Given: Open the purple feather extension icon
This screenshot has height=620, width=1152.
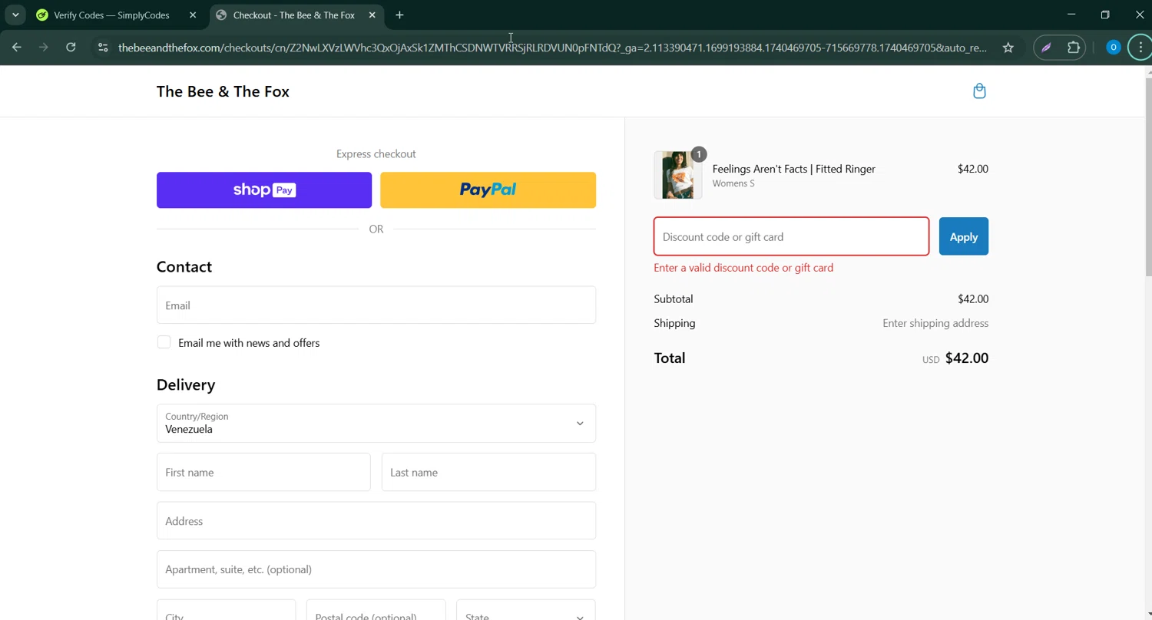Looking at the screenshot, I should [1046, 48].
